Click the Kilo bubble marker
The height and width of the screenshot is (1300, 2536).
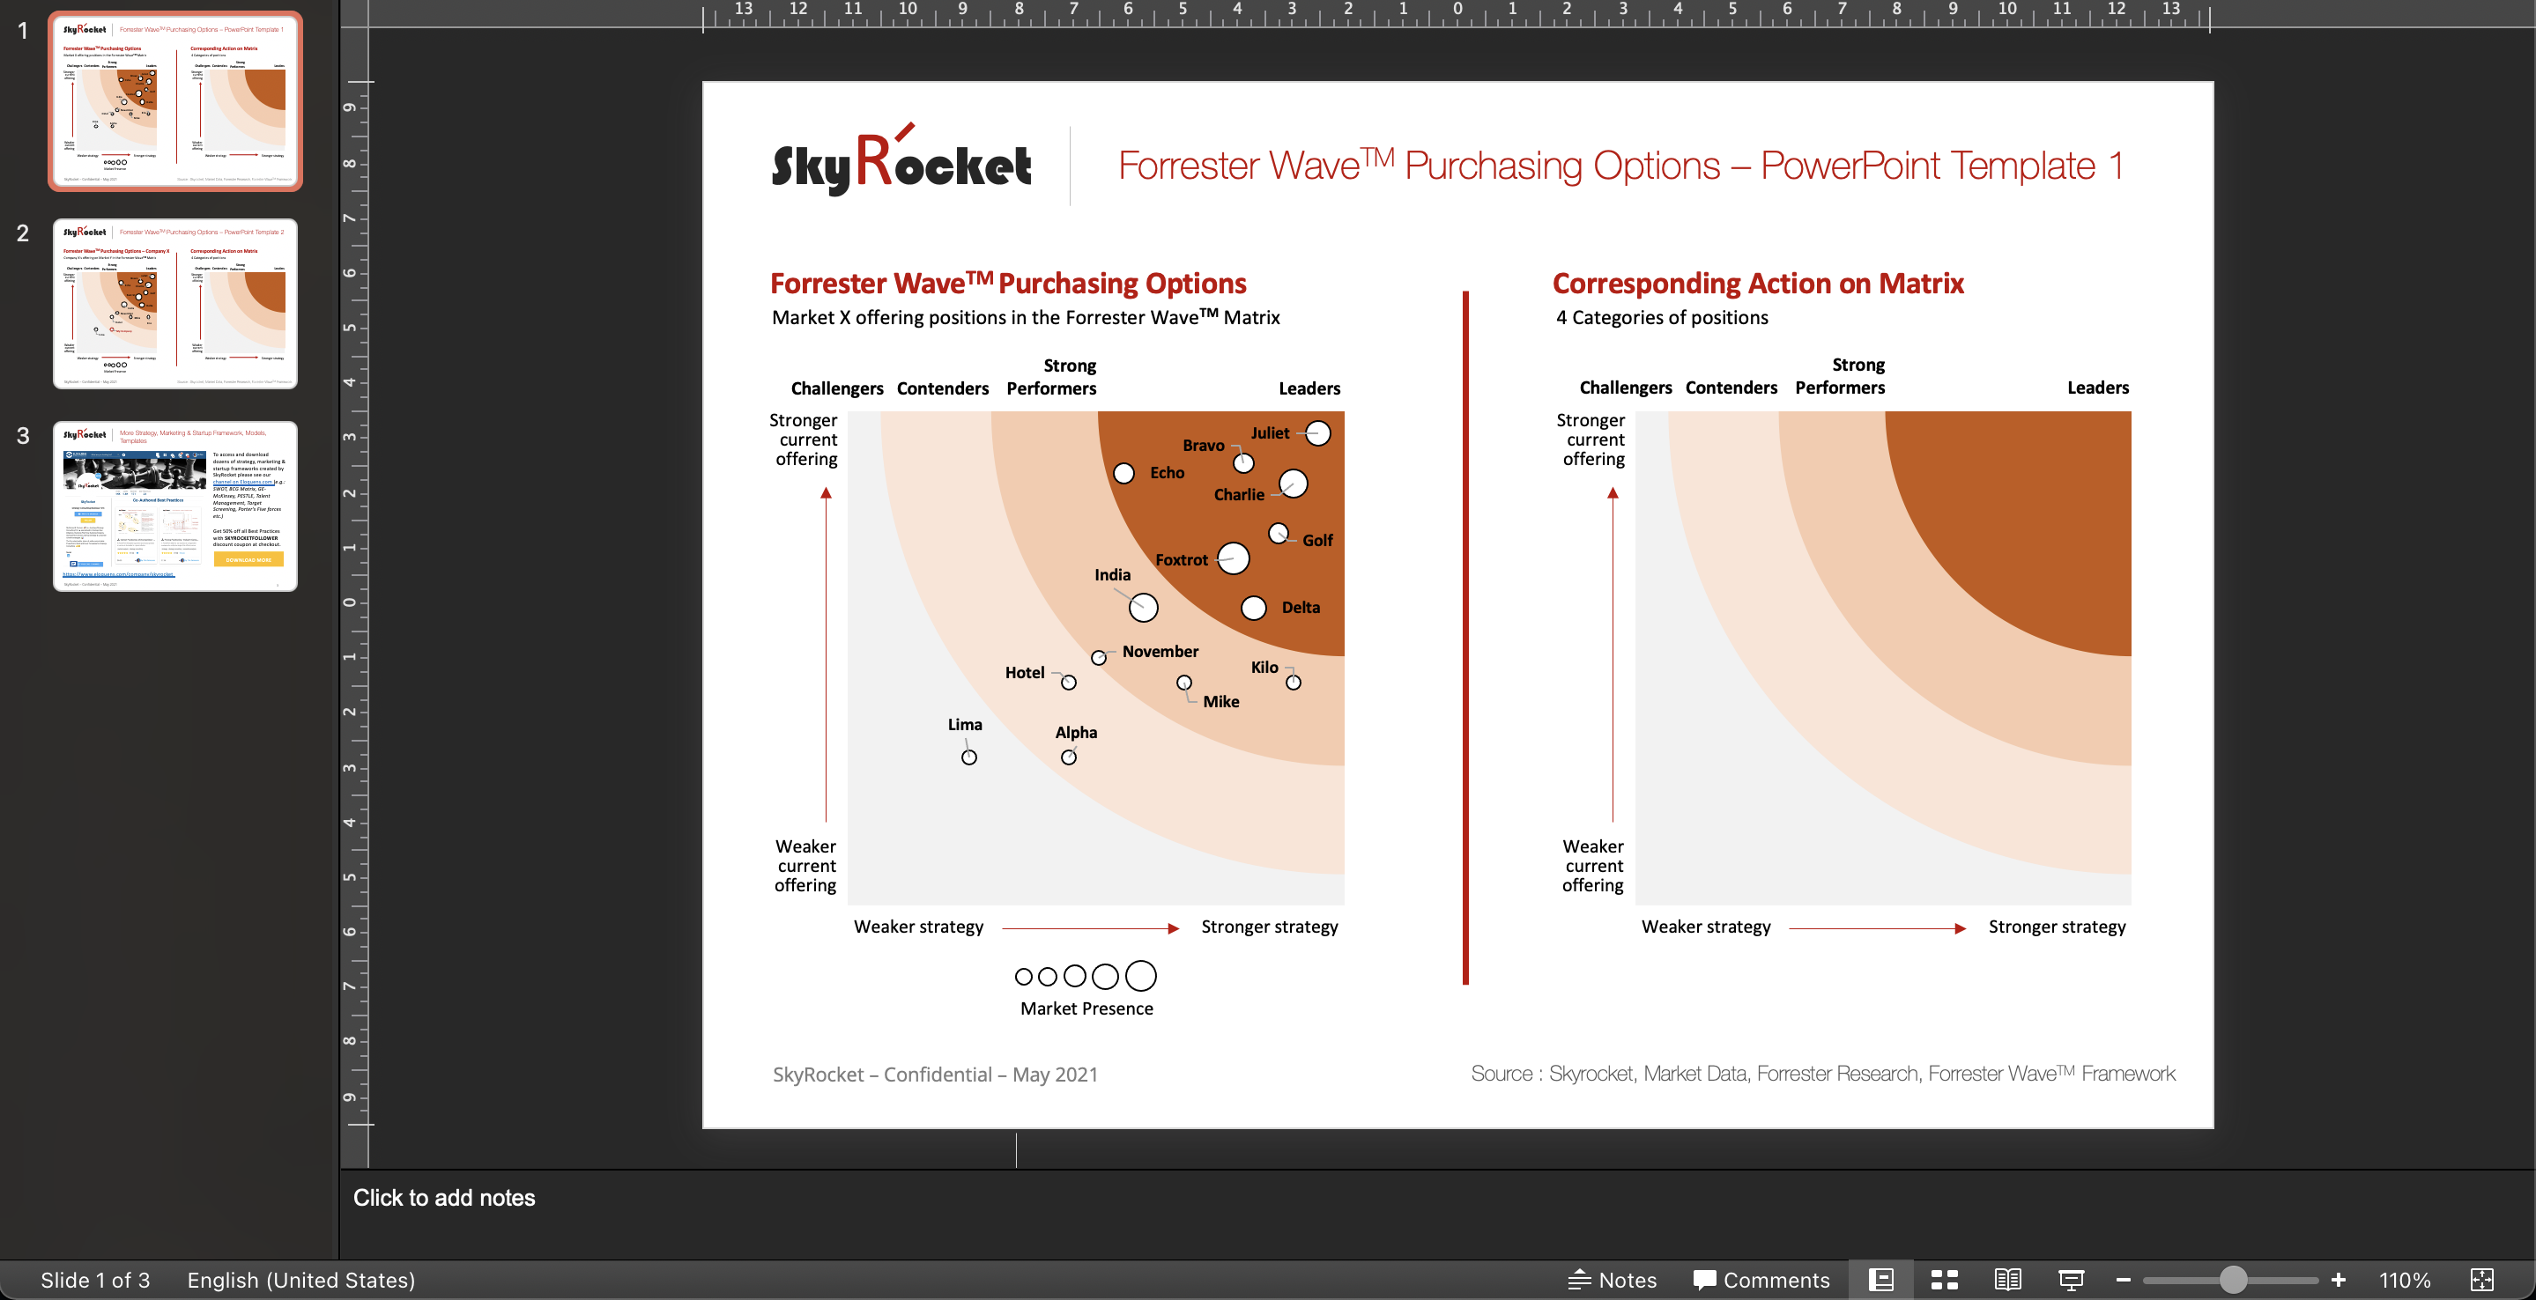pyautogui.click(x=1293, y=682)
